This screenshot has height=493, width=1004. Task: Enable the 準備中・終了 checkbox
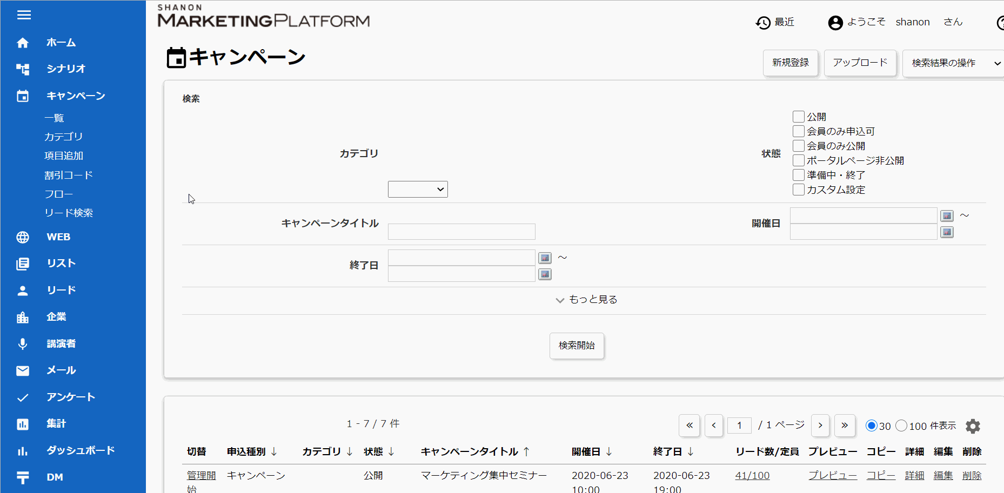[798, 175]
